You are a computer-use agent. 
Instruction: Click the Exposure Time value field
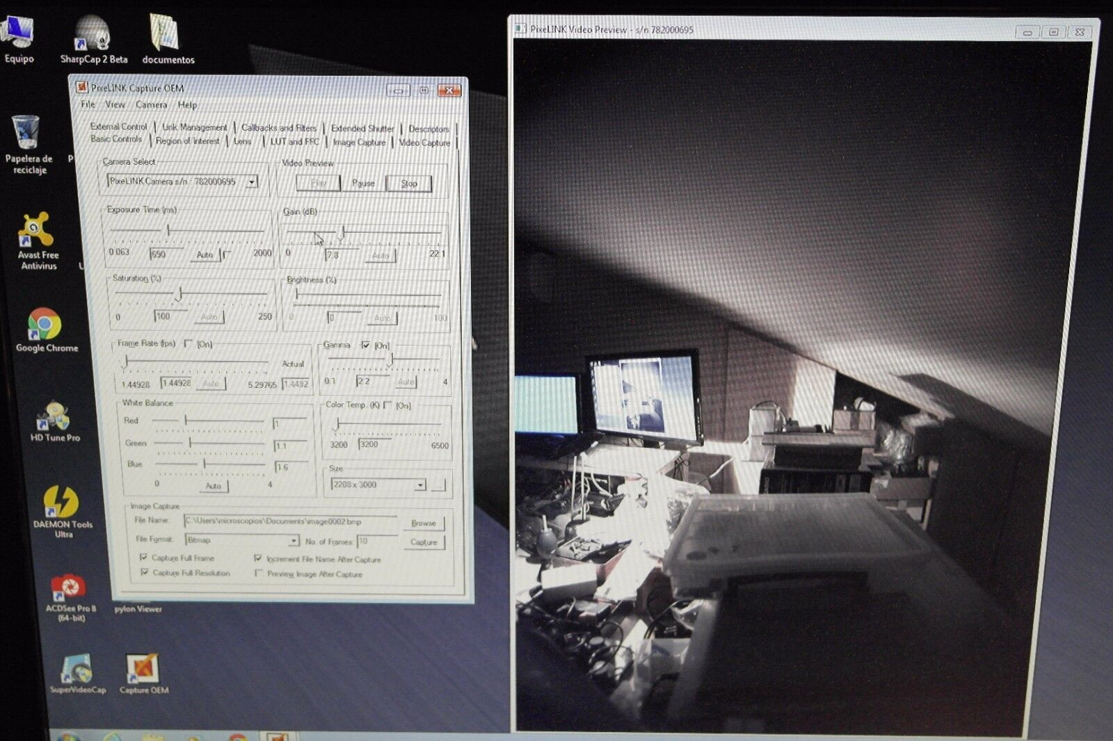167,254
